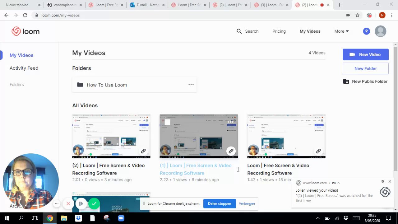Image resolution: width=398 pixels, height=224 pixels.
Task: Open Windows Start menu
Action: 7,218
